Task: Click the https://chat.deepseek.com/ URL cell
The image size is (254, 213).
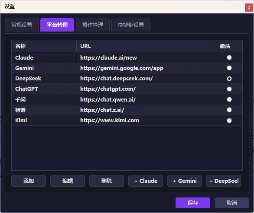Action: pyautogui.click(x=146, y=79)
